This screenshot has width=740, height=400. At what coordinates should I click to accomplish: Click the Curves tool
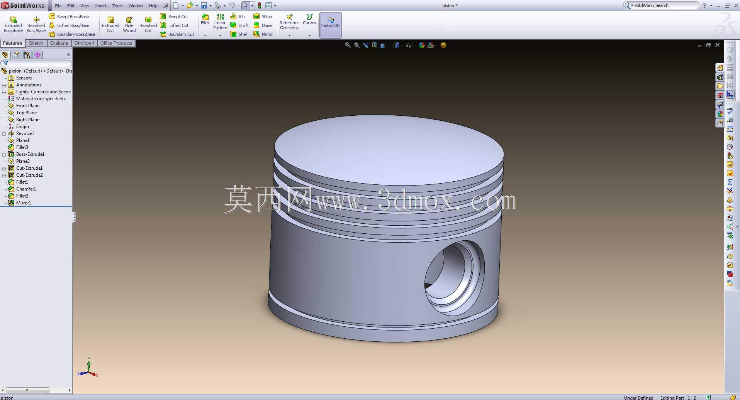[309, 20]
